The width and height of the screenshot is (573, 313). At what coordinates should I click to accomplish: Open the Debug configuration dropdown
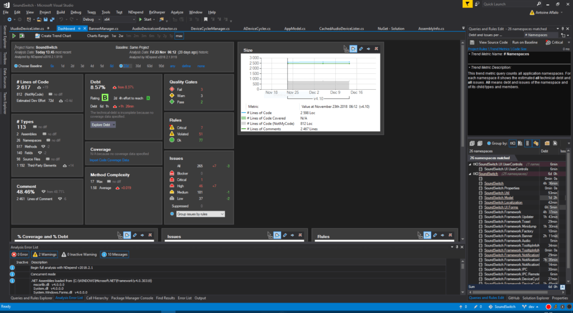91,20
